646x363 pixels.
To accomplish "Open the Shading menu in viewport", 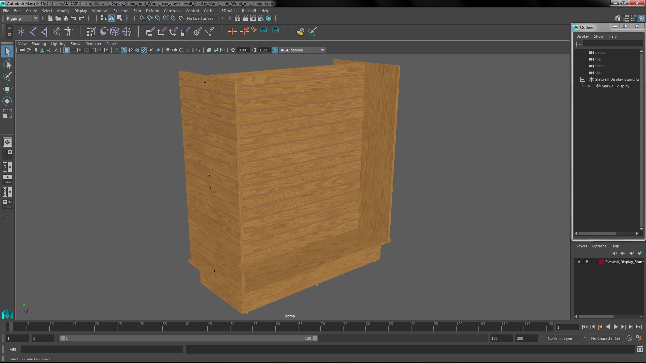I will pos(39,44).
